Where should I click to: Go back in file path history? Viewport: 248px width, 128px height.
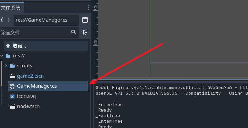point(2,20)
